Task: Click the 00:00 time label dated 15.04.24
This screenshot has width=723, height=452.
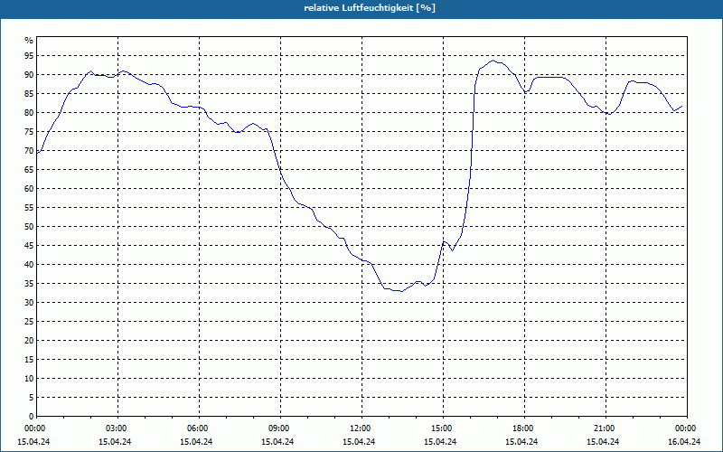Action: point(34,428)
